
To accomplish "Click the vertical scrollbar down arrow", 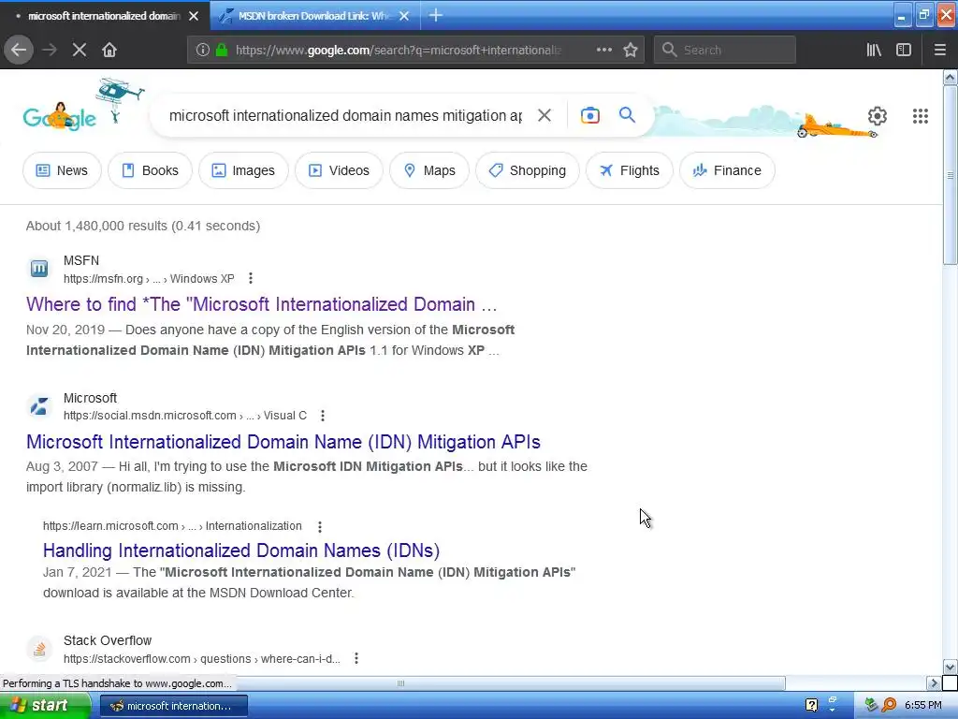I will (950, 667).
